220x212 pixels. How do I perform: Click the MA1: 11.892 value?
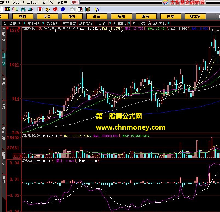click(90, 28)
